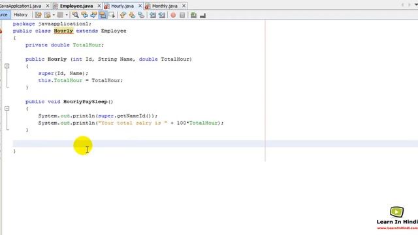
Task: Click the Comment toolbar icon
Action: (x=193, y=15)
